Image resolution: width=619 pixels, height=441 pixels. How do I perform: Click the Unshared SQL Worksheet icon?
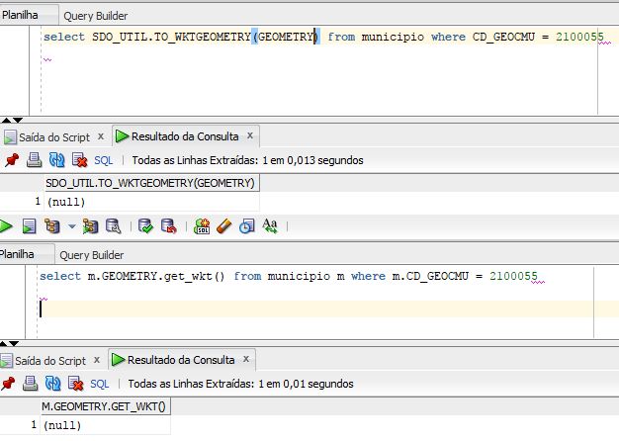pos(202,226)
